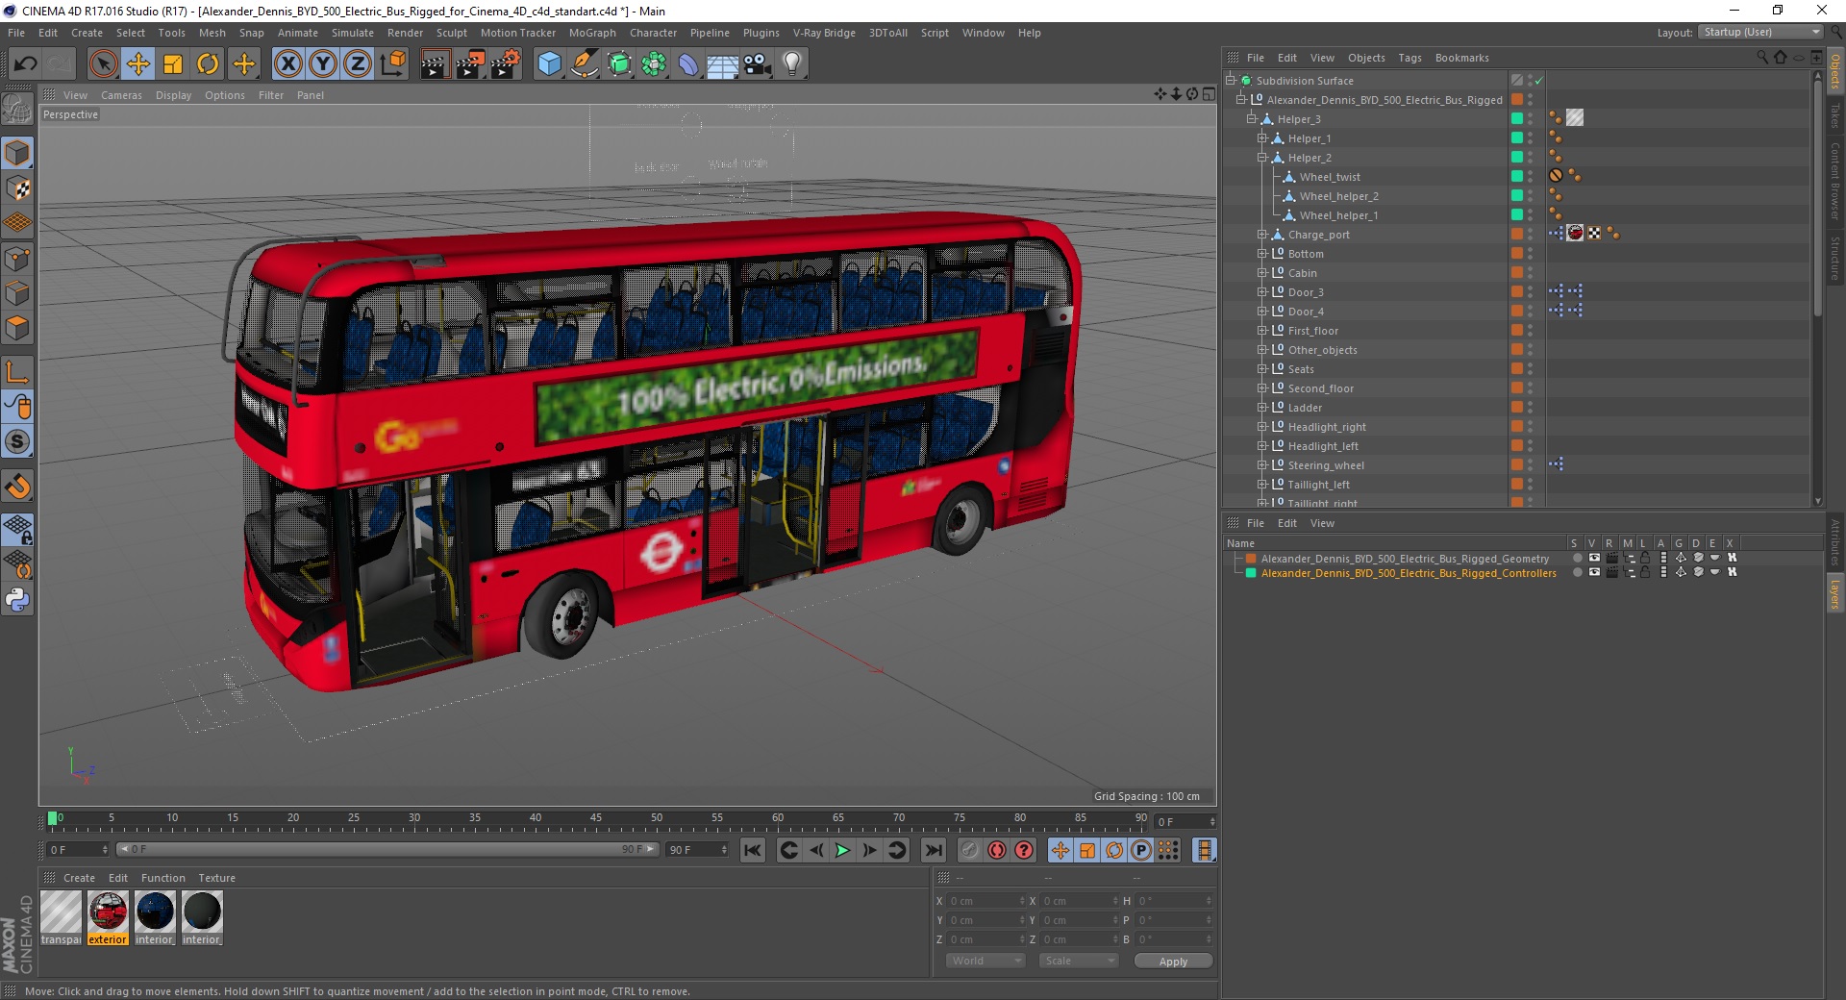
Task: Select the Scale tool
Action: tap(173, 64)
